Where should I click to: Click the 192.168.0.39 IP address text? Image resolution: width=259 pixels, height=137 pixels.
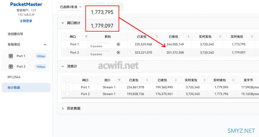pos(26,15)
